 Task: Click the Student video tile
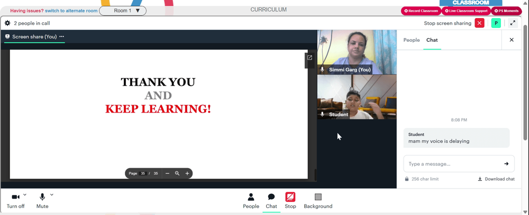[357, 97]
